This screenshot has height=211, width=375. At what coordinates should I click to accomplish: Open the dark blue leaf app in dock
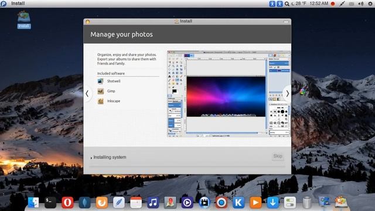click(84, 202)
